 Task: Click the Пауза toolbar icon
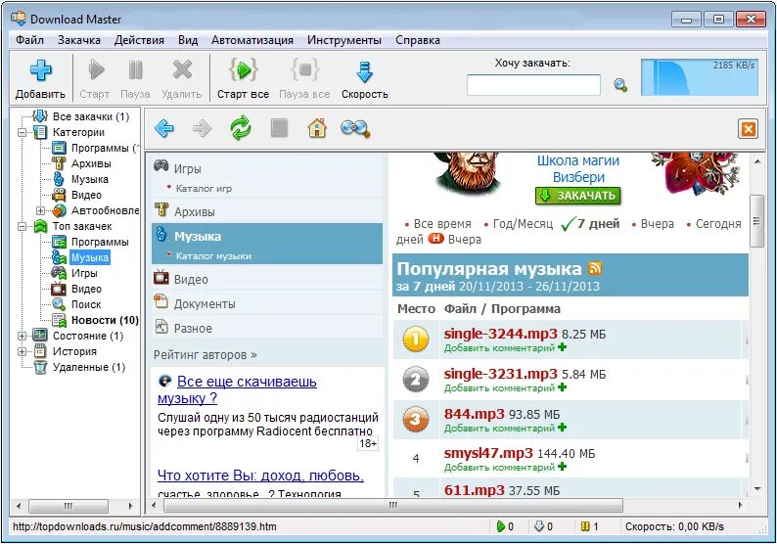tap(135, 69)
